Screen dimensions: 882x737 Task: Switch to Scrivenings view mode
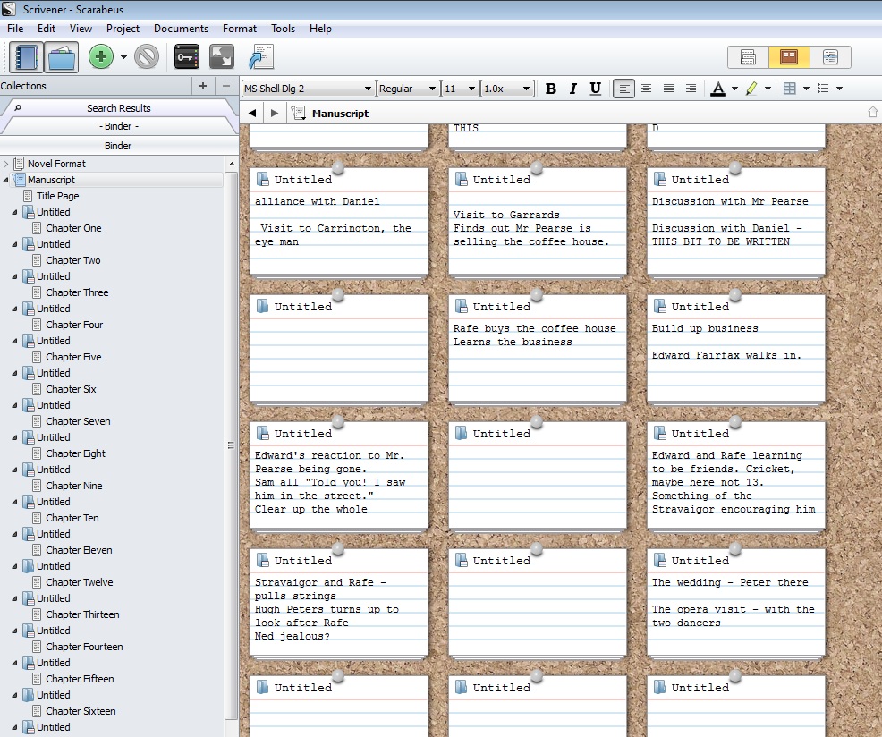point(748,58)
